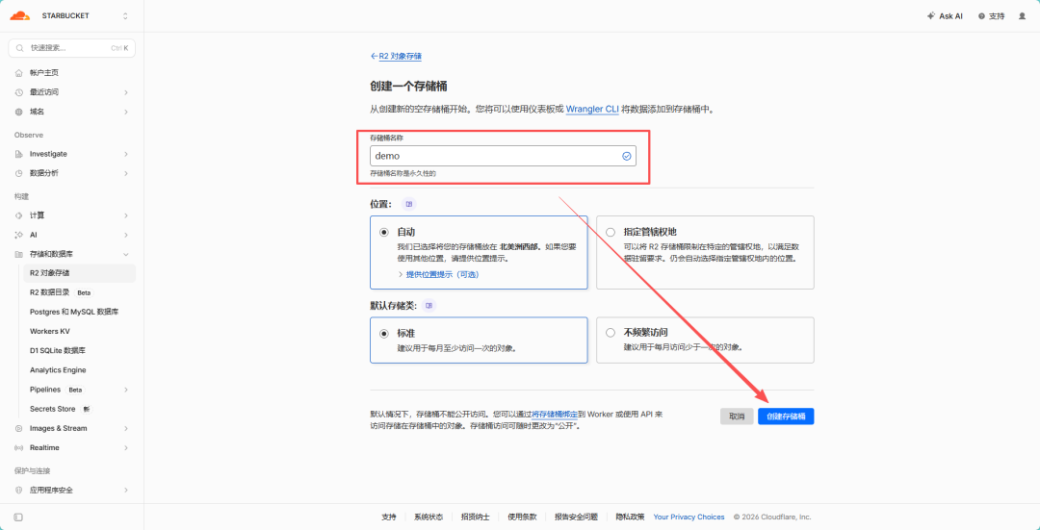
Task: Focus the quick search box
Action: click(71, 48)
